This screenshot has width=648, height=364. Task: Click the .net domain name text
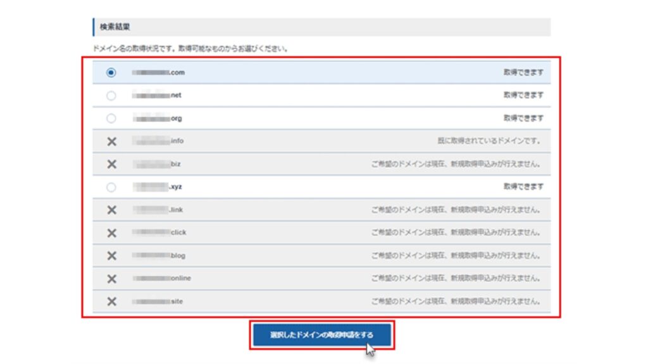pyautogui.click(x=157, y=95)
